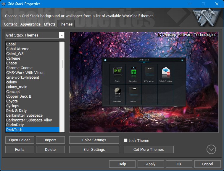
Task: Click the Weather moon icon in preview
Action: click(118, 91)
